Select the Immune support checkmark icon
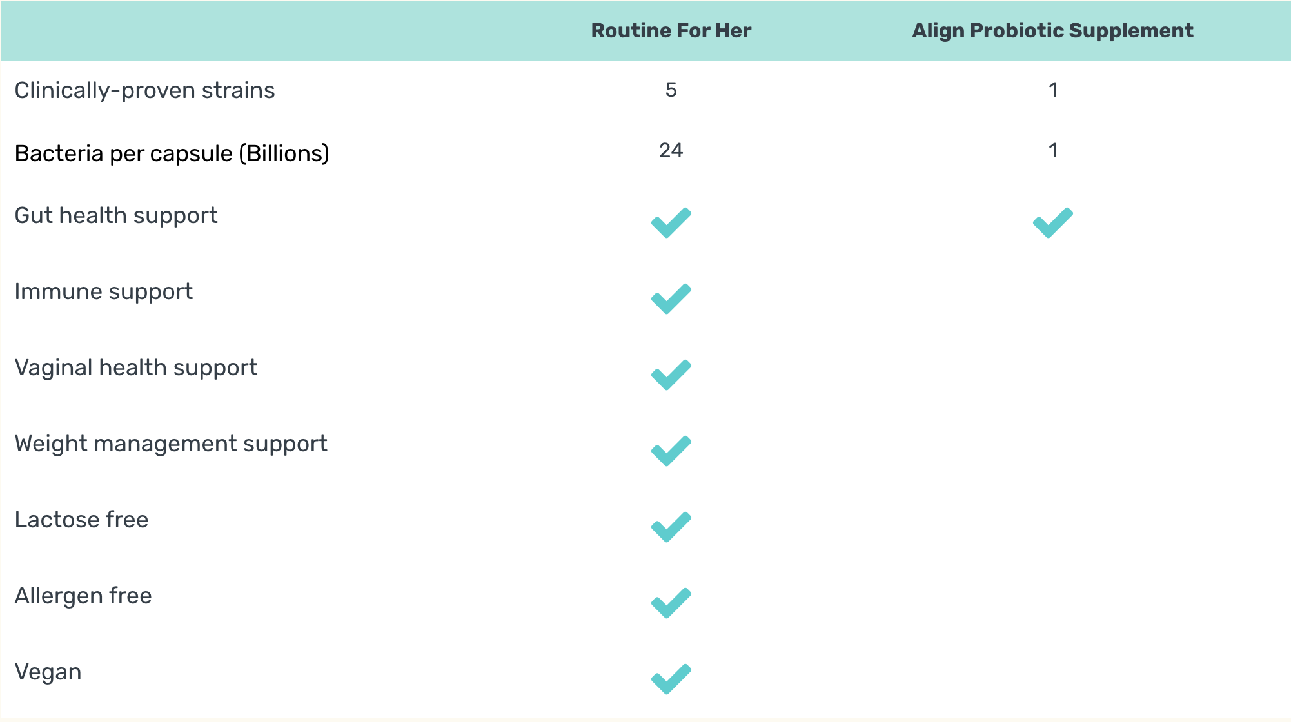The width and height of the screenshot is (1291, 722). click(x=671, y=298)
